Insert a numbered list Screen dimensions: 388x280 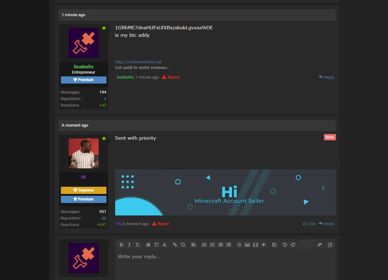213,245
